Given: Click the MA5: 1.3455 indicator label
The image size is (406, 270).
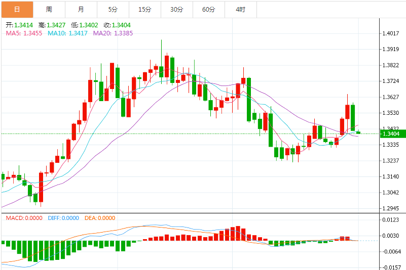Looking at the screenshot, I should 24,33.
